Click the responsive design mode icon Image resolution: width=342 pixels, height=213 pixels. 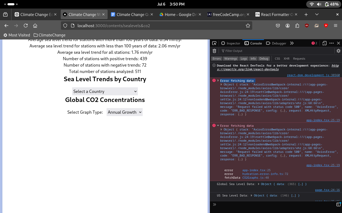pyautogui.click(x=324, y=43)
